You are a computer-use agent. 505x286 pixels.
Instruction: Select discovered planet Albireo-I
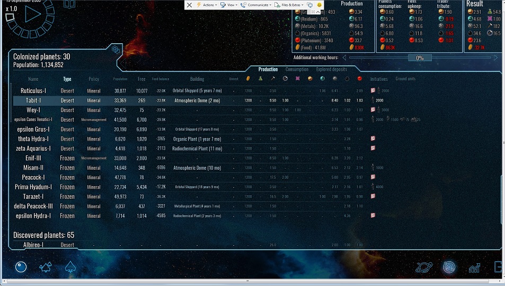tap(33, 245)
